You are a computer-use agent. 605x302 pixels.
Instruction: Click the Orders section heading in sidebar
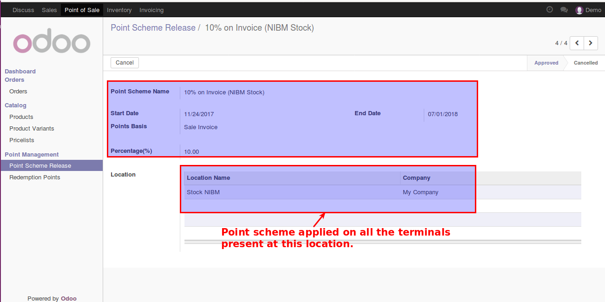click(x=14, y=79)
